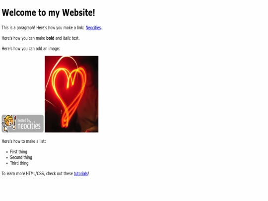Click the paintbrush held by the badge mascot
This screenshot has width=268, height=201.
pos(15,122)
